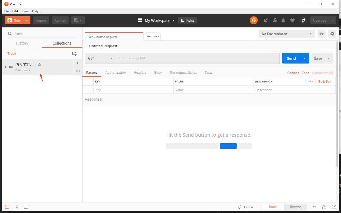
Task: Open the tab options three dots
Action: tap(157, 37)
